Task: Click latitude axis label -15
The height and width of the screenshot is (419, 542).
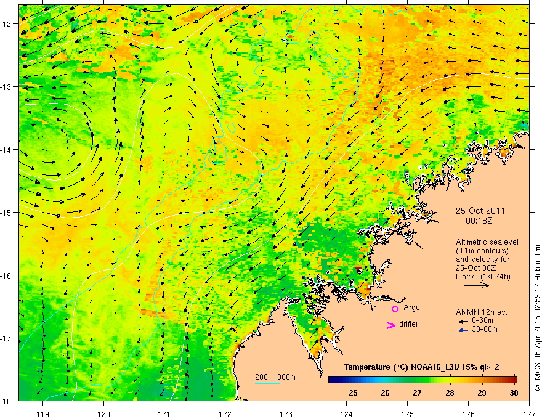Action: click(7, 213)
